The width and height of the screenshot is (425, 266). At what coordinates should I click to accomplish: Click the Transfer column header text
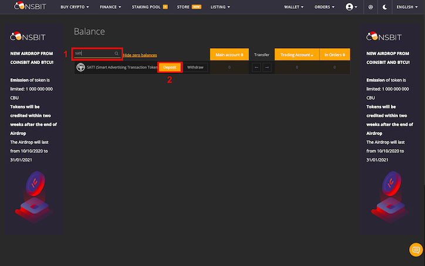pos(262,55)
